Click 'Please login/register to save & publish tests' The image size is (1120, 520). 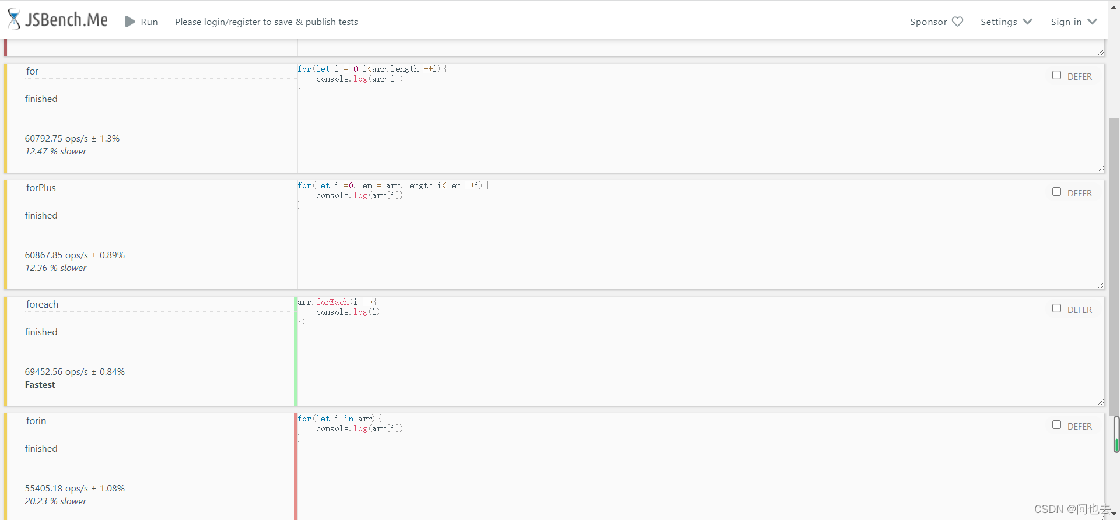pyautogui.click(x=267, y=22)
